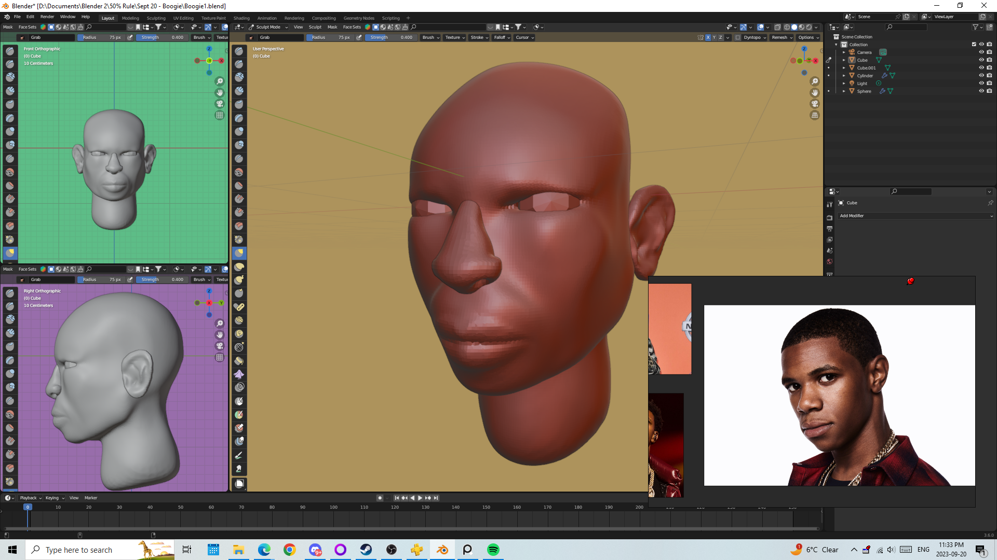Adjust Radius slider in Front Orthographic viewport
Viewport: 997px width, 560px height.
(100, 37)
